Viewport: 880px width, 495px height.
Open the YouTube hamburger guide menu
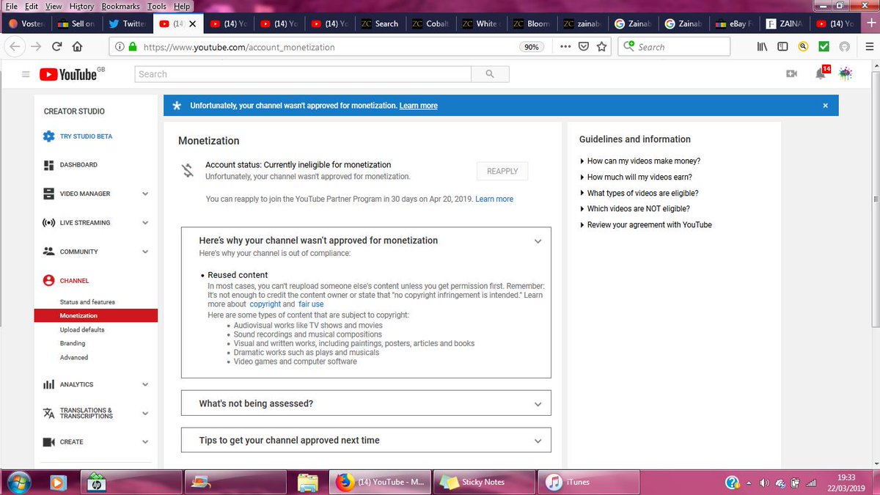pyautogui.click(x=26, y=74)
